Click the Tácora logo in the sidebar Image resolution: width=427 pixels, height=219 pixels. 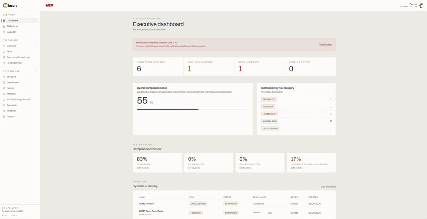point(10,5)
